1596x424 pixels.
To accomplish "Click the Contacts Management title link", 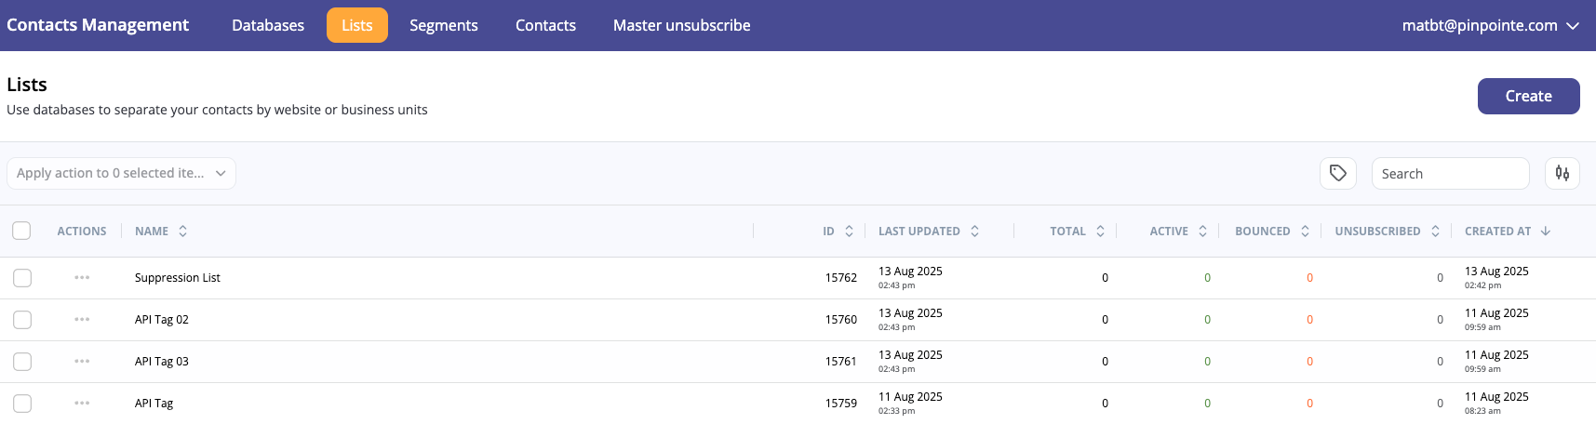I will [x=98, y=25].
